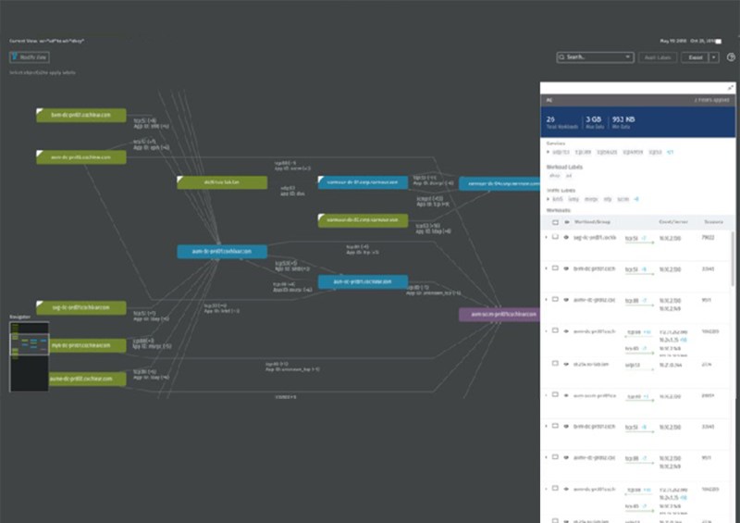Click the help question mark icon
Screen dimensions: 740x523
click(x=731, y=57)
